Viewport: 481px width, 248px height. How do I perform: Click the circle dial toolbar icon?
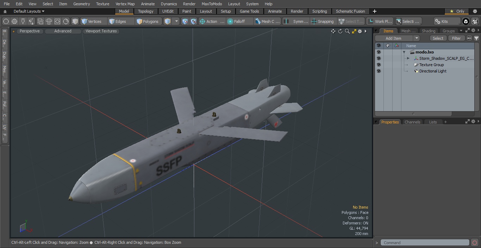(66, 21)
